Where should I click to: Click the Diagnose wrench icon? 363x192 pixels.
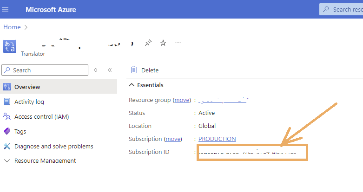(x=7, y=146)
